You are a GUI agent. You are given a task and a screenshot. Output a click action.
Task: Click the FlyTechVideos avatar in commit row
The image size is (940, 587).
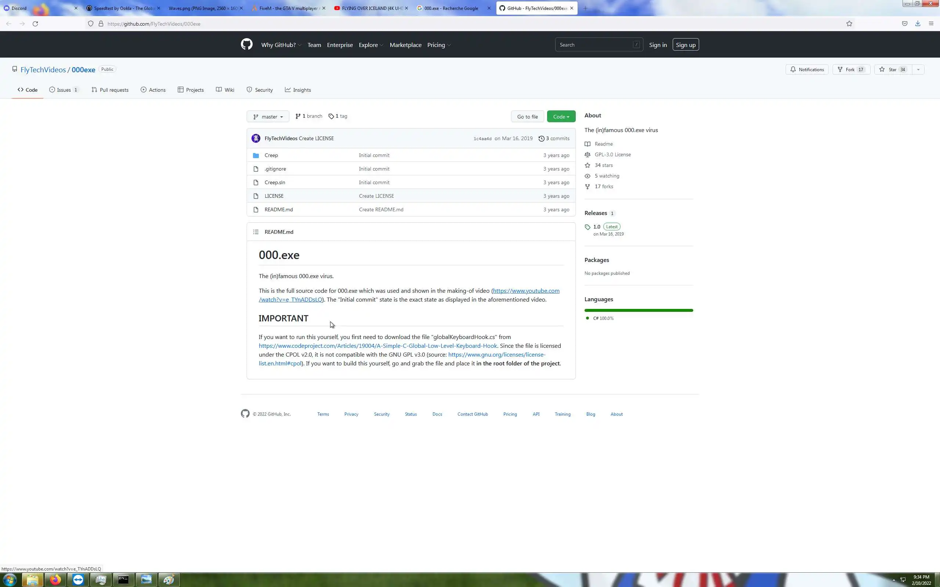pyautogui.click(x=256, y=138)
